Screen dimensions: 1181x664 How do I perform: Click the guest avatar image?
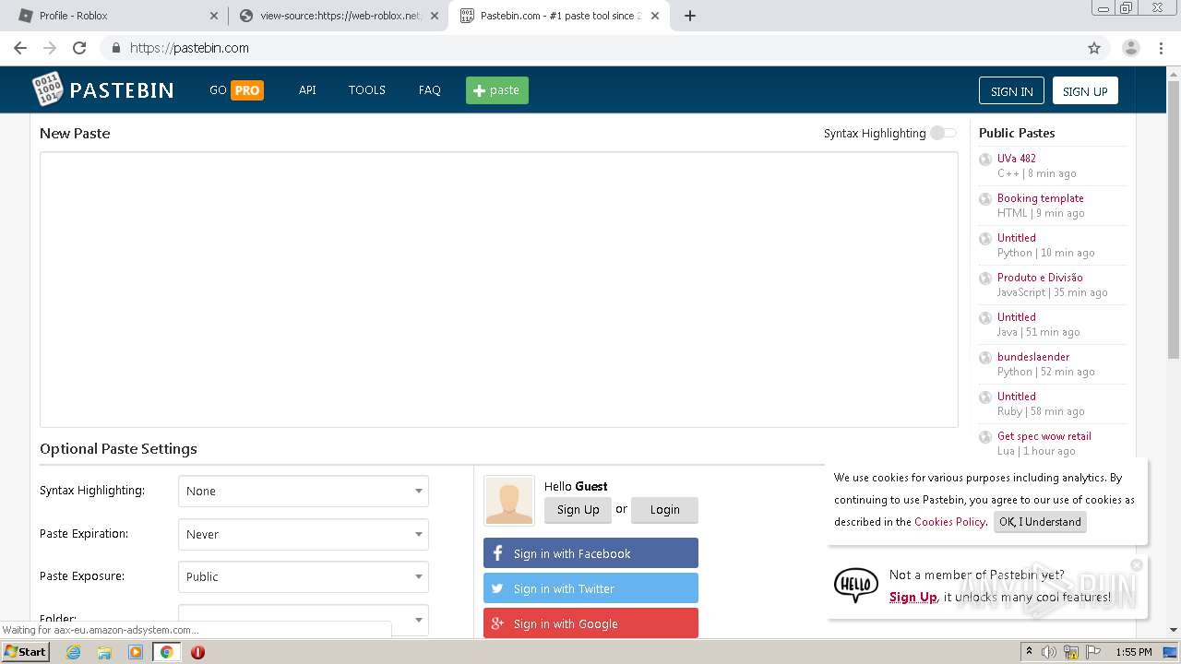(x=509, y=500)
